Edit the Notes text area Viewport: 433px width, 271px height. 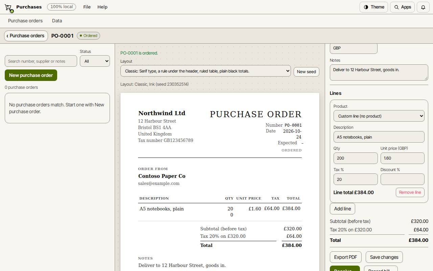point(379,72)
